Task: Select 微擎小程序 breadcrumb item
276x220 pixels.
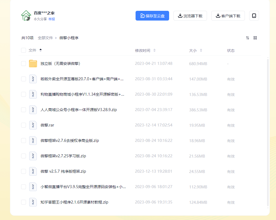Action: coord(69,38)
